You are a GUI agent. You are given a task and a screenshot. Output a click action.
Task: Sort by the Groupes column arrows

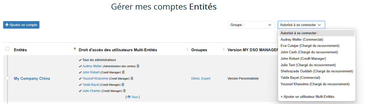point(224,49)
